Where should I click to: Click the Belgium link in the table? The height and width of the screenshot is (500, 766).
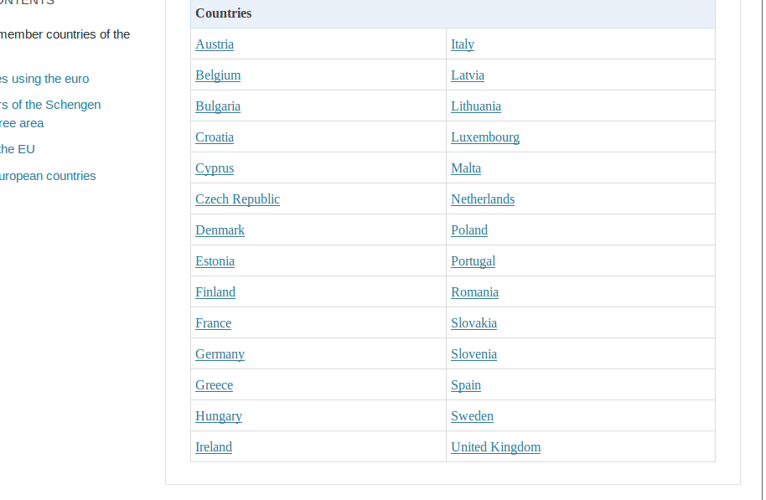point(218,75)
